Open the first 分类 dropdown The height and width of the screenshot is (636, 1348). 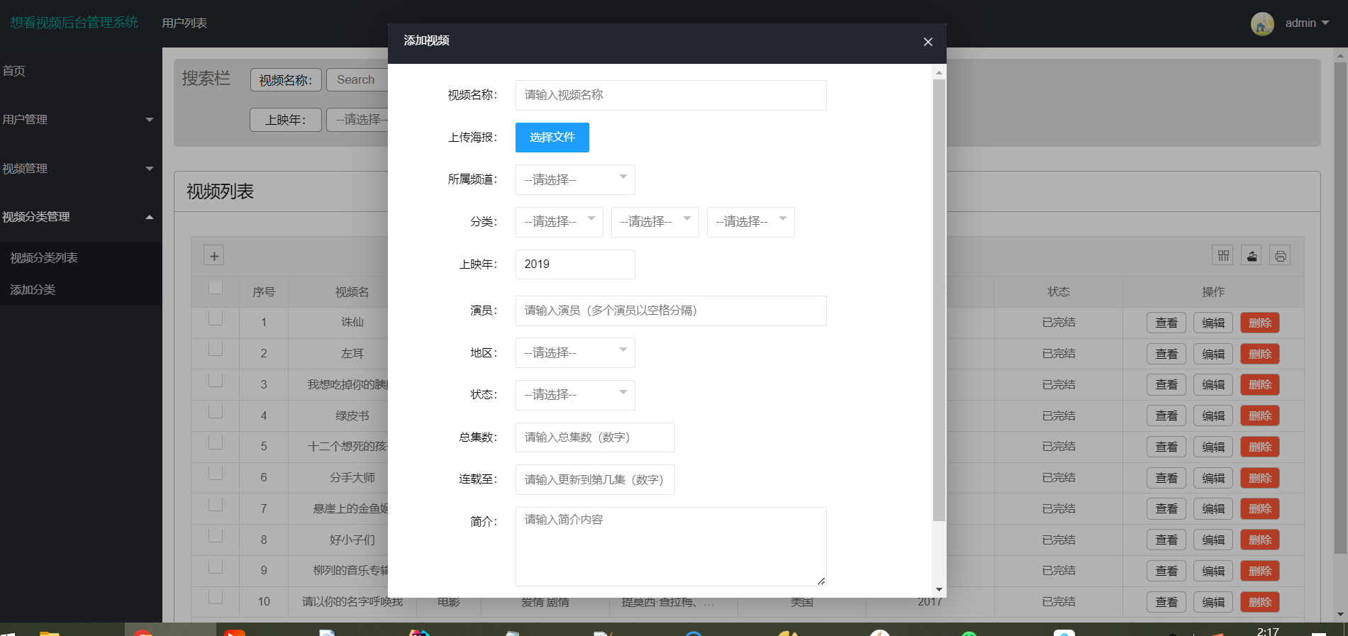pyautogui.click(x=559, y=222)
